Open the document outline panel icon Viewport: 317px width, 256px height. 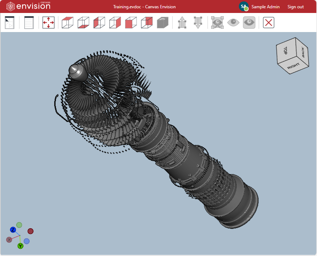coord(9,22)
